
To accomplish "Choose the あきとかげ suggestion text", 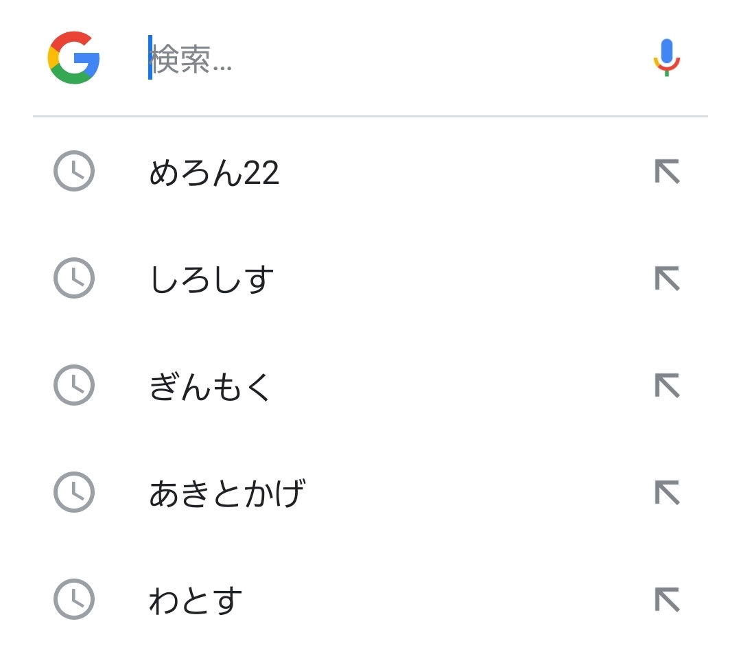I will (x=227, y=493).
